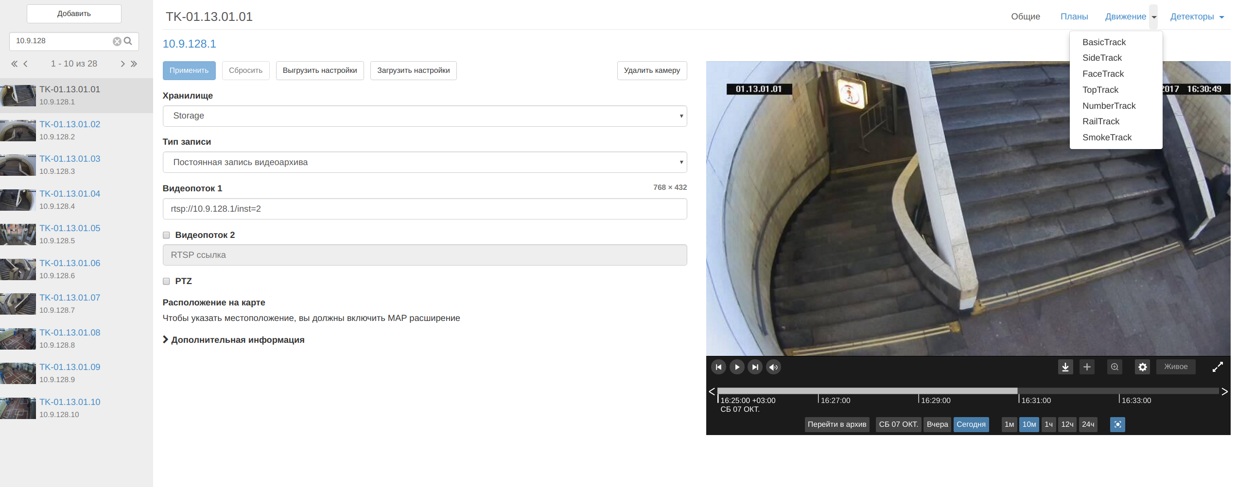Screen dimensions: 1237x487
Task: Shift timeline later with right arrow
Action: (x=1224, y=392)
